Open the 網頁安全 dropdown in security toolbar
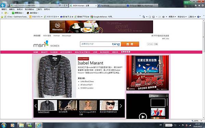This screenshot has width=205, height=128. pos(18,13)
